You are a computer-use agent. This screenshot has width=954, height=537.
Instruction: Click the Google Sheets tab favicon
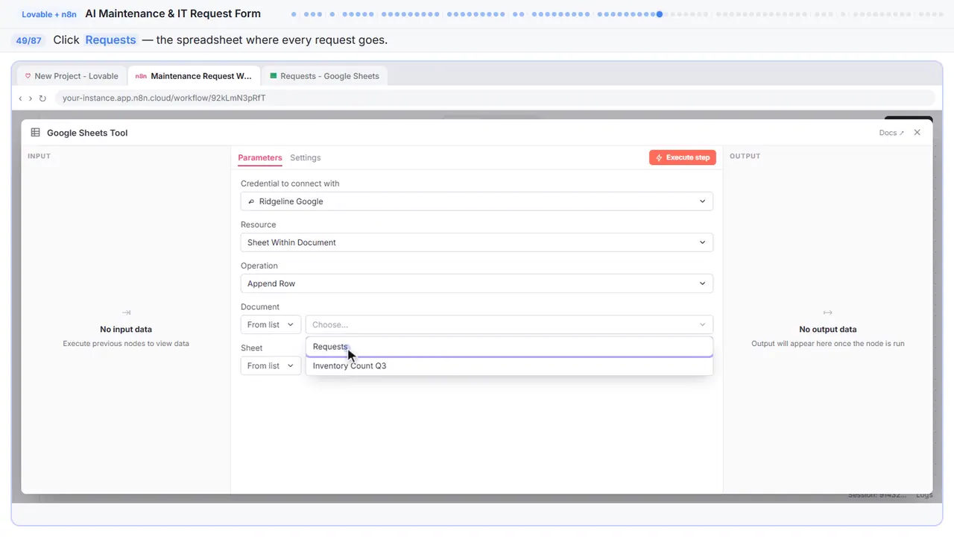point(274,76)
